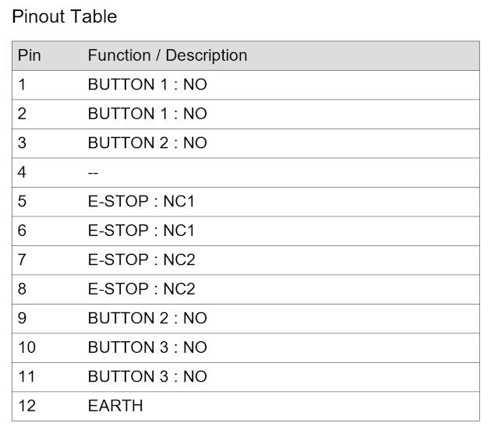Select pin 7 E-STOP : NC2 text

(x=141, y=259)
